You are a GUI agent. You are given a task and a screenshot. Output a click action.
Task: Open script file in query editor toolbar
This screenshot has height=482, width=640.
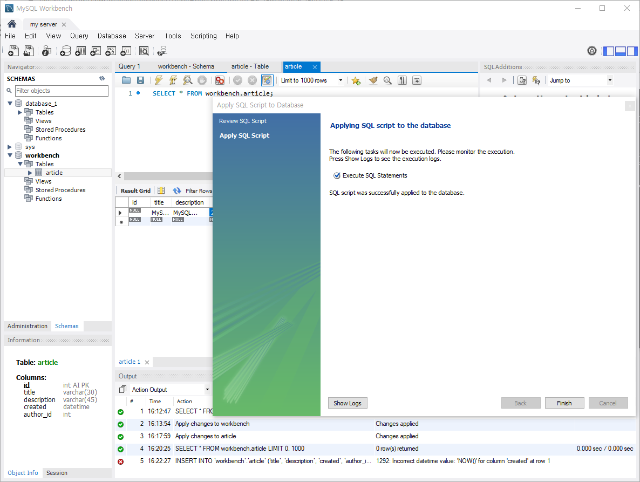[x=126, y=80]
